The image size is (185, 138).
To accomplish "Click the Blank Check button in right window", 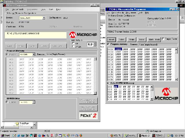I will coord(154,39).
